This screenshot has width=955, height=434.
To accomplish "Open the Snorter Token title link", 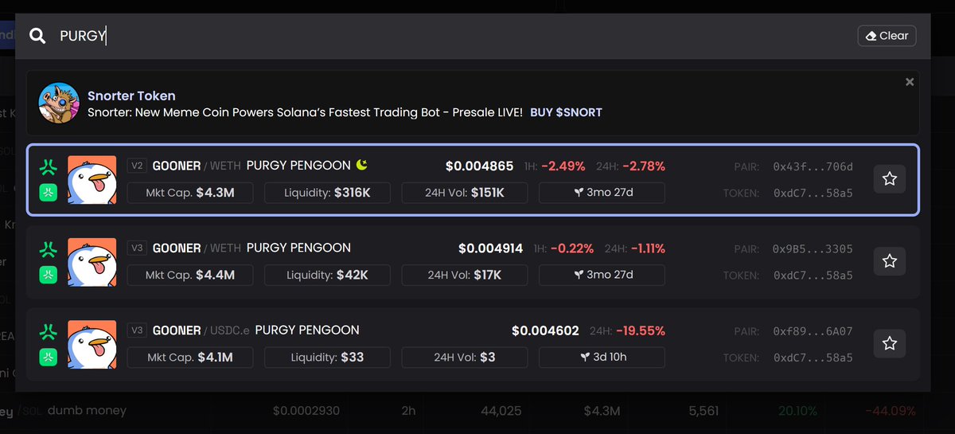I will 131,96.
